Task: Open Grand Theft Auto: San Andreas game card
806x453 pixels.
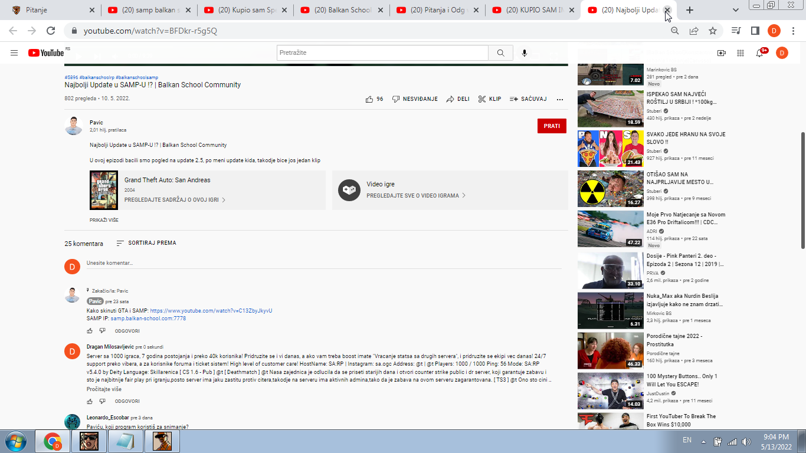Action: (x=207, y=191)
